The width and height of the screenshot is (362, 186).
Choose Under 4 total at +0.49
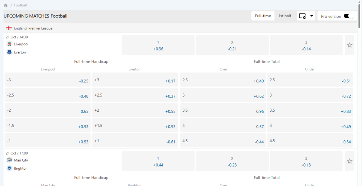tap(310, 125)
